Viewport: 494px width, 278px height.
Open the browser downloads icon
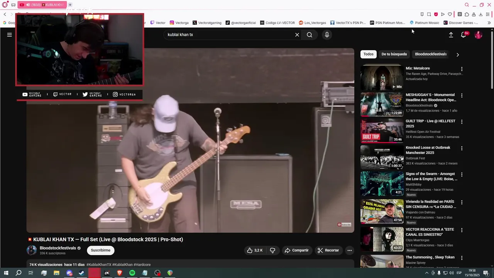click(480, 14)
